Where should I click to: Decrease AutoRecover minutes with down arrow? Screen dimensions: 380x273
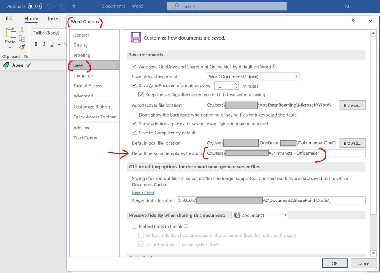pyautogui.click(x=235, y=88)
